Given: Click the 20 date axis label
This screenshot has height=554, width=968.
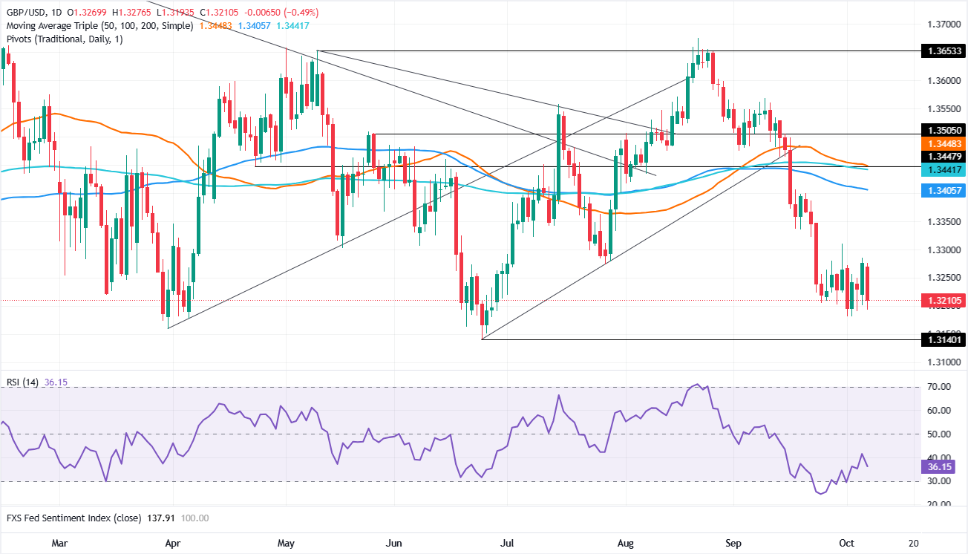Looking at the screenshot, I should coord(912,542).
